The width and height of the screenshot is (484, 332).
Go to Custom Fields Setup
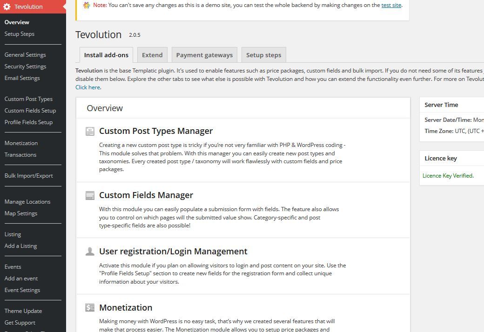pyautogui.click(x=30, y=111)
